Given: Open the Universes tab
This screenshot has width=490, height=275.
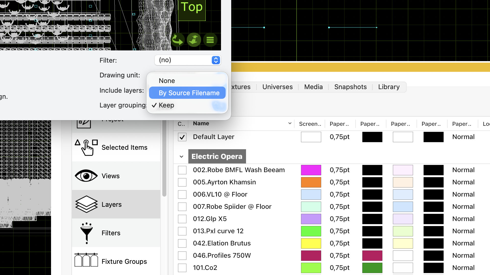Looking at the screenshot, I should point(277,87).
